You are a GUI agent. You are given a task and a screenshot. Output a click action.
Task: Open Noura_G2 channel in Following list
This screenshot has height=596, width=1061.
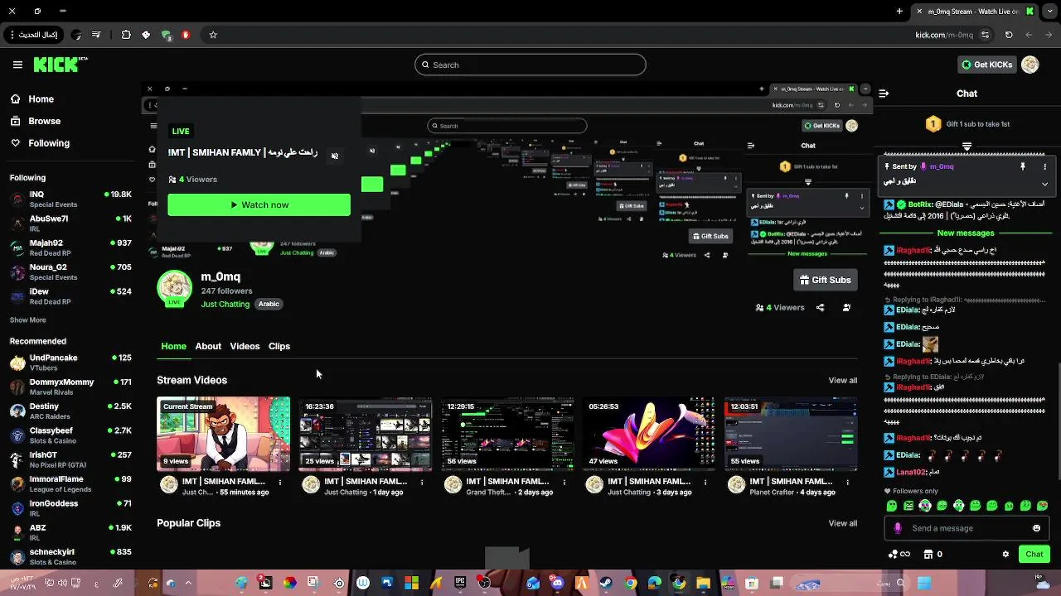70,272
